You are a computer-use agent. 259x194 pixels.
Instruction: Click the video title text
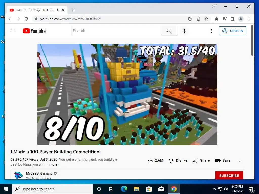55,152
